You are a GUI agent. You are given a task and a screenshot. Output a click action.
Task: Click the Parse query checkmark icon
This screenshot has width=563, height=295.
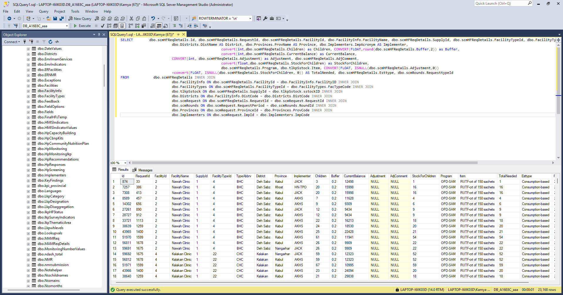click(102, 26)
